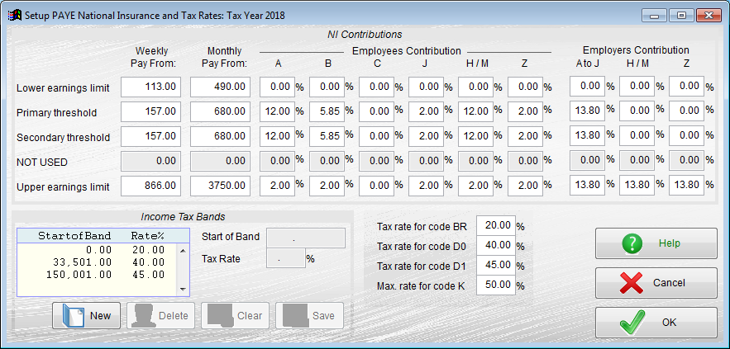Image resolution: width=730 pixels, height=349 pixels.
Task: Edit Secondary threshold A to J employer rate
Action: coord(588,135)
